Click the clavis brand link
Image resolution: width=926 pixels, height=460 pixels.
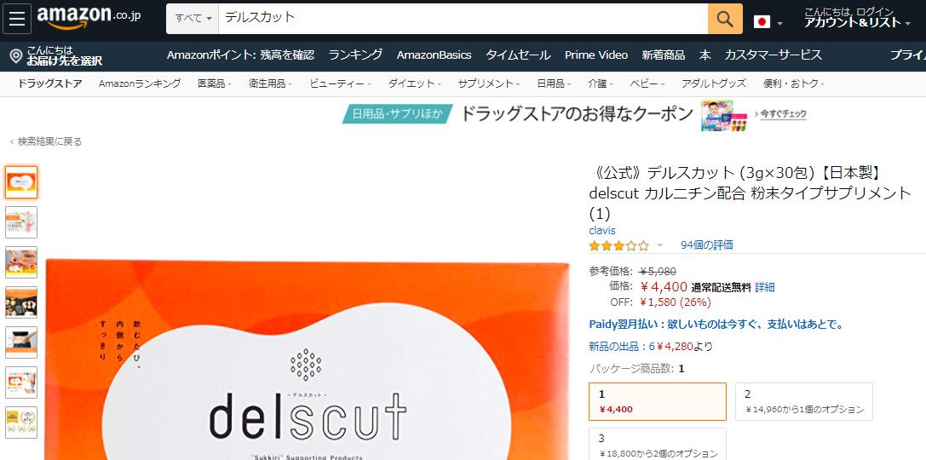pos(601,230)
